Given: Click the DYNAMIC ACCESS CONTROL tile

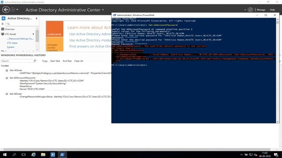Looking at the screenshot, I should [55, 44].
